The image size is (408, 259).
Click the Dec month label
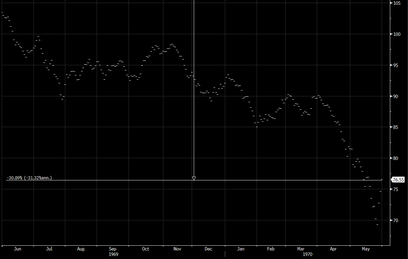208,249
